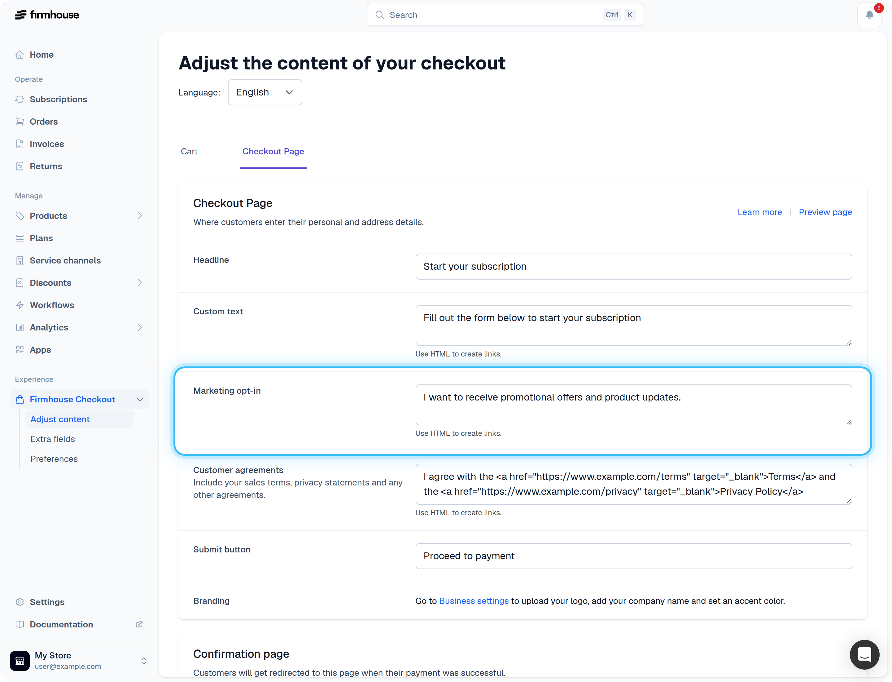This screenshot has height=682, width=892.
Task: Select the Checkout Page tab
Action: (273, 151)
